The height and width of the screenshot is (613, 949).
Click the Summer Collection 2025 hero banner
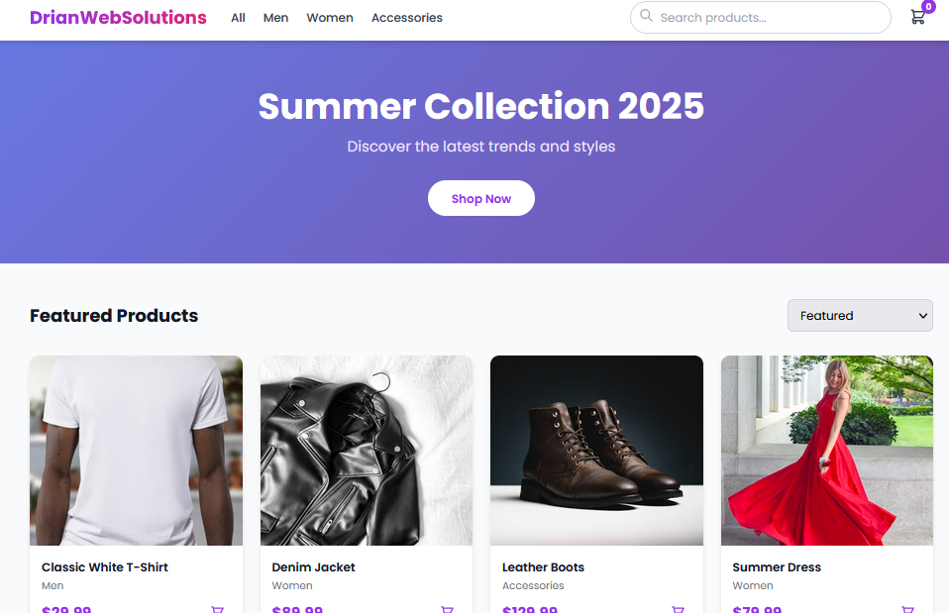point(480,106)
